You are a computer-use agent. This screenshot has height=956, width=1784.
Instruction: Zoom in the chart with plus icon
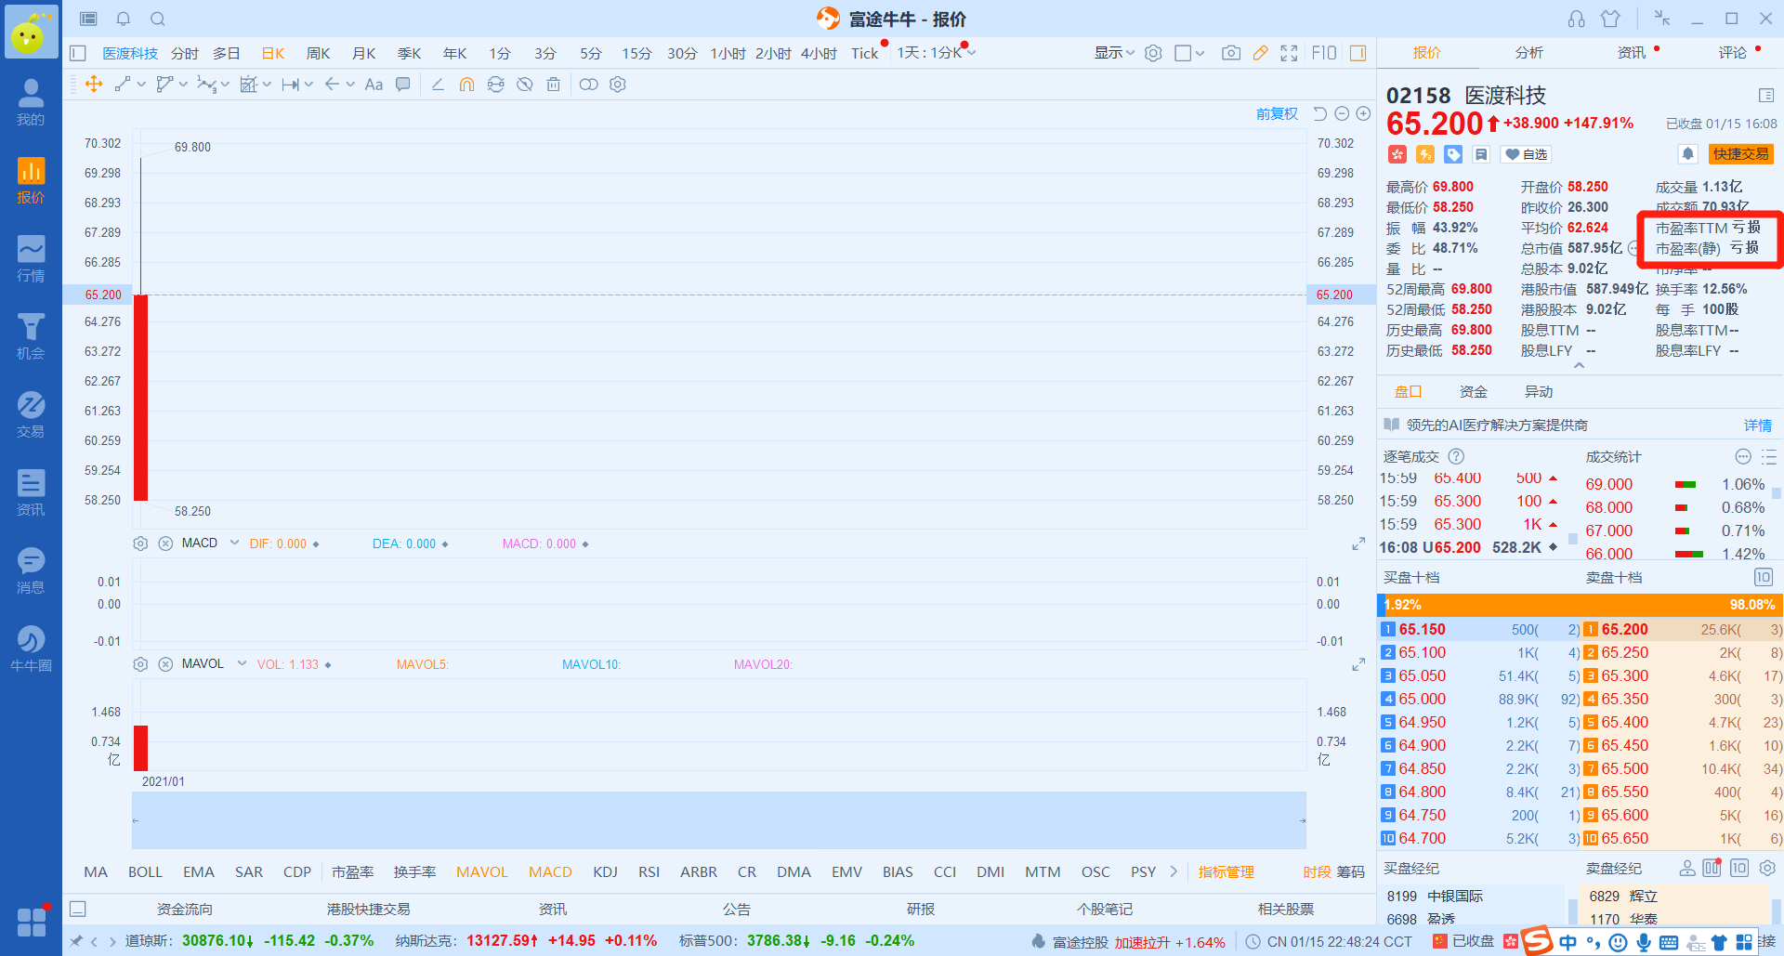tap(1363, 113)
